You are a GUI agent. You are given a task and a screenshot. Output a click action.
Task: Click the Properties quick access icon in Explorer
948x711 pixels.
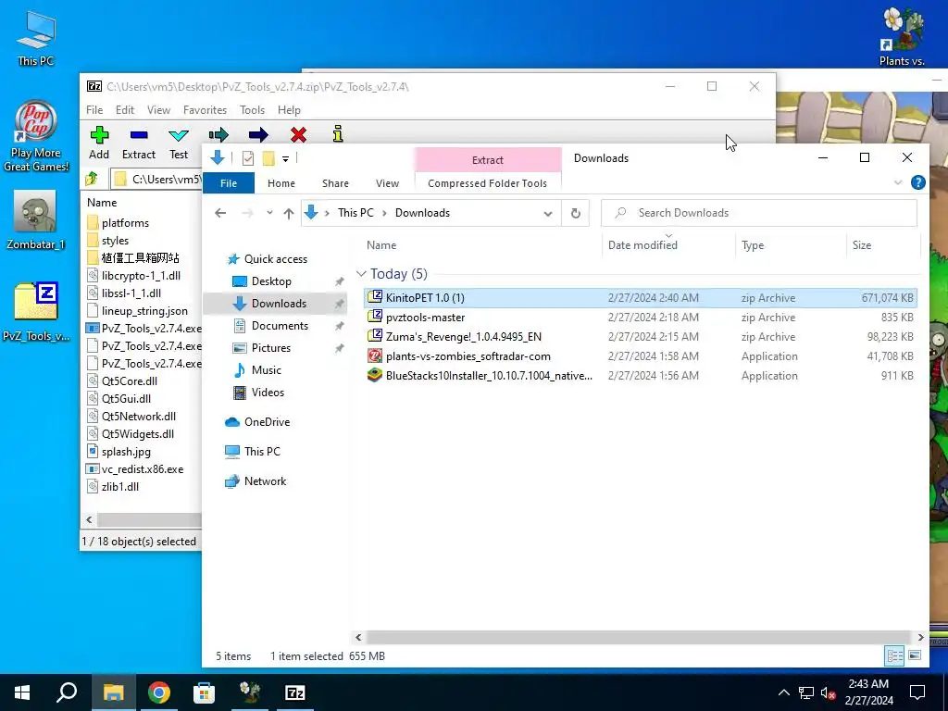point(248,158)
